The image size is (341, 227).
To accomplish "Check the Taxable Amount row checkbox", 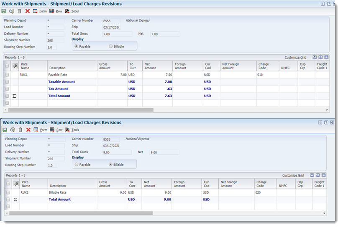I will pyautogui.click(x=7, y=82).
